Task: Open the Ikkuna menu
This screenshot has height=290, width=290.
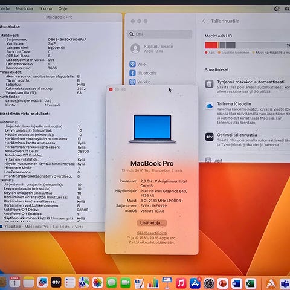Action: (45, 8)
